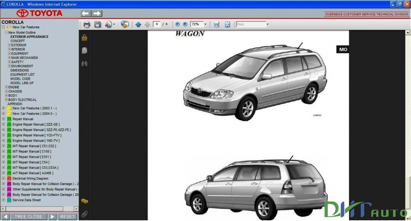Save a copy using floppy disk icon
The width and height of the screenshot is (411, 221).
click(x=98, y=25)
